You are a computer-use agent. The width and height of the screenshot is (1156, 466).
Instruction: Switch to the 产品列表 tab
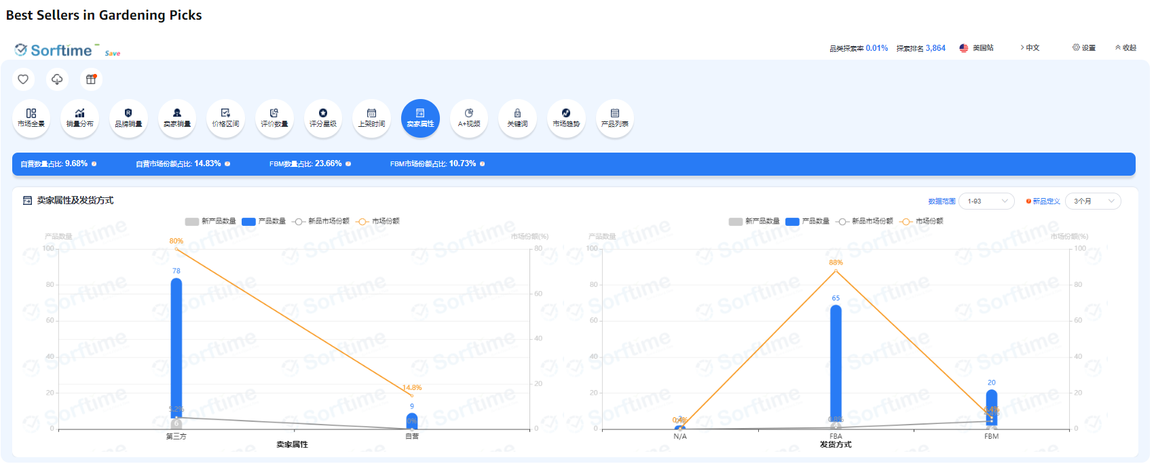(x=614, y=118)
